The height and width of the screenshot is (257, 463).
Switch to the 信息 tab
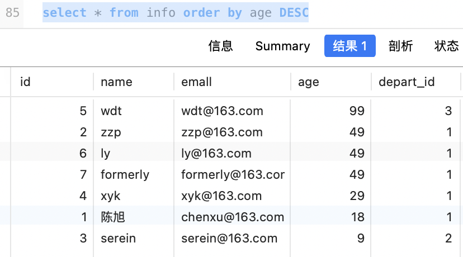tap(220, 46)
